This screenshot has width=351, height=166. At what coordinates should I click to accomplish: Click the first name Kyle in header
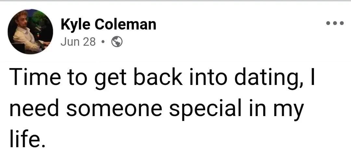pyautogui.click(x=76, y=24)
